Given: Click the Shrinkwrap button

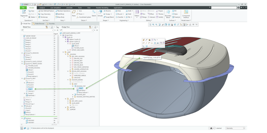Looking at the screenshot, I should 44,17.
